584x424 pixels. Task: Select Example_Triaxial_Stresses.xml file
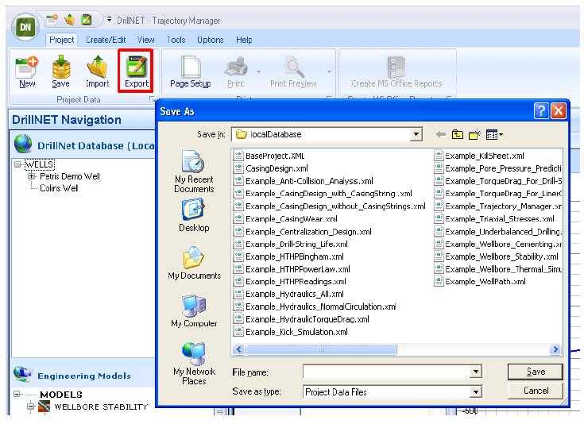[494, 218]
